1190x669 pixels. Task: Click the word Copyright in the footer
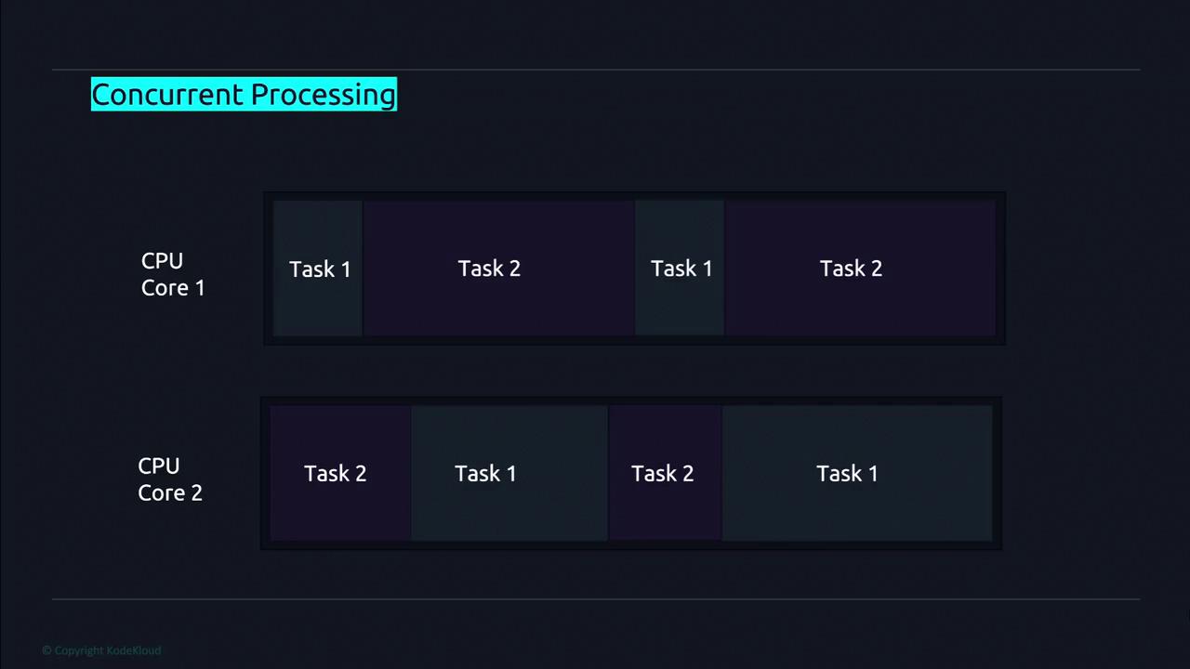[79, 650]
